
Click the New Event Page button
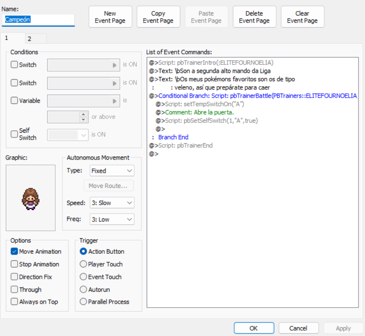(x=110, y=17)
